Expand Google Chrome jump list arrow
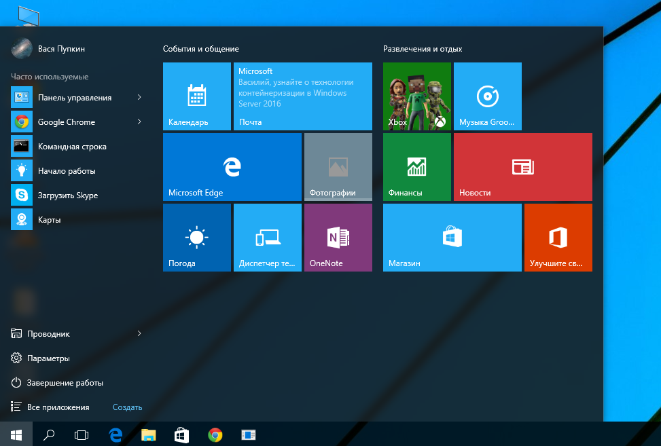661x446 pixels. [139, 122]
